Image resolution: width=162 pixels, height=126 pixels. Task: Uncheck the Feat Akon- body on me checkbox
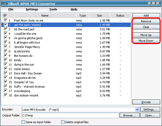(6, 20)
